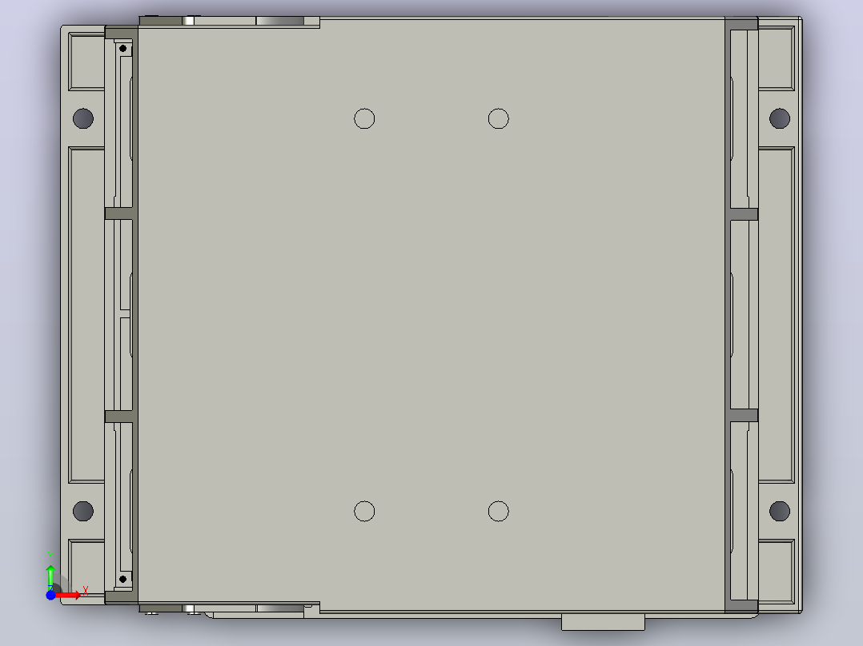Select the hinge bracket along the bottom-left edge

coord(230,608)
